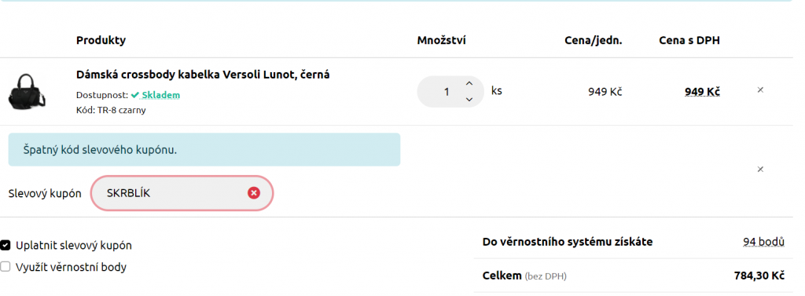Click the quantity input showing 1
805x296 pixels.
pyautogui.click(x=445, y=91)
